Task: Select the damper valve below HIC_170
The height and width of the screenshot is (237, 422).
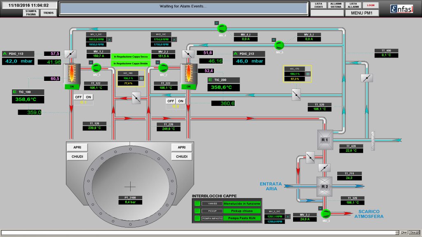Action: [296, 95]
